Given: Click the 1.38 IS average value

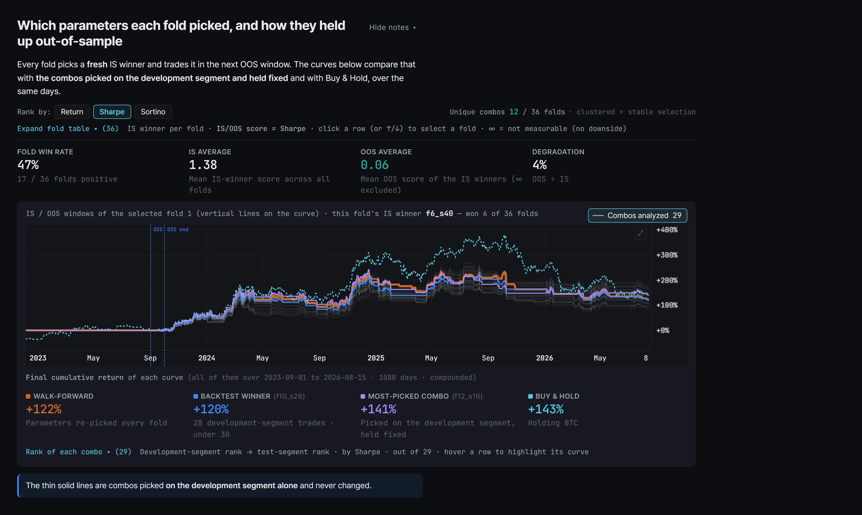Looking at the screenshot, I should coord(203,165).
